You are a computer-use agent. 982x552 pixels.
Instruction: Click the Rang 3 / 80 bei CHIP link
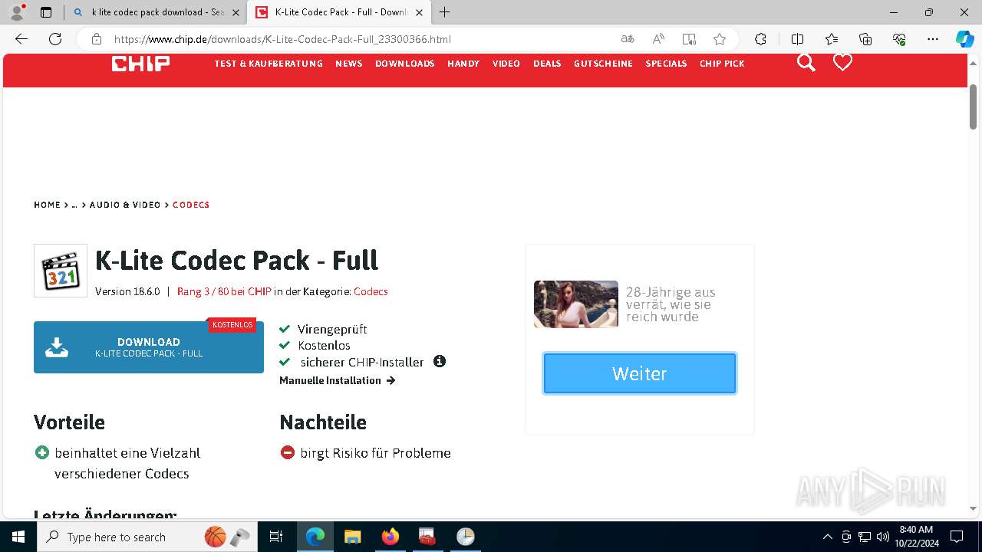pos(224,291)
